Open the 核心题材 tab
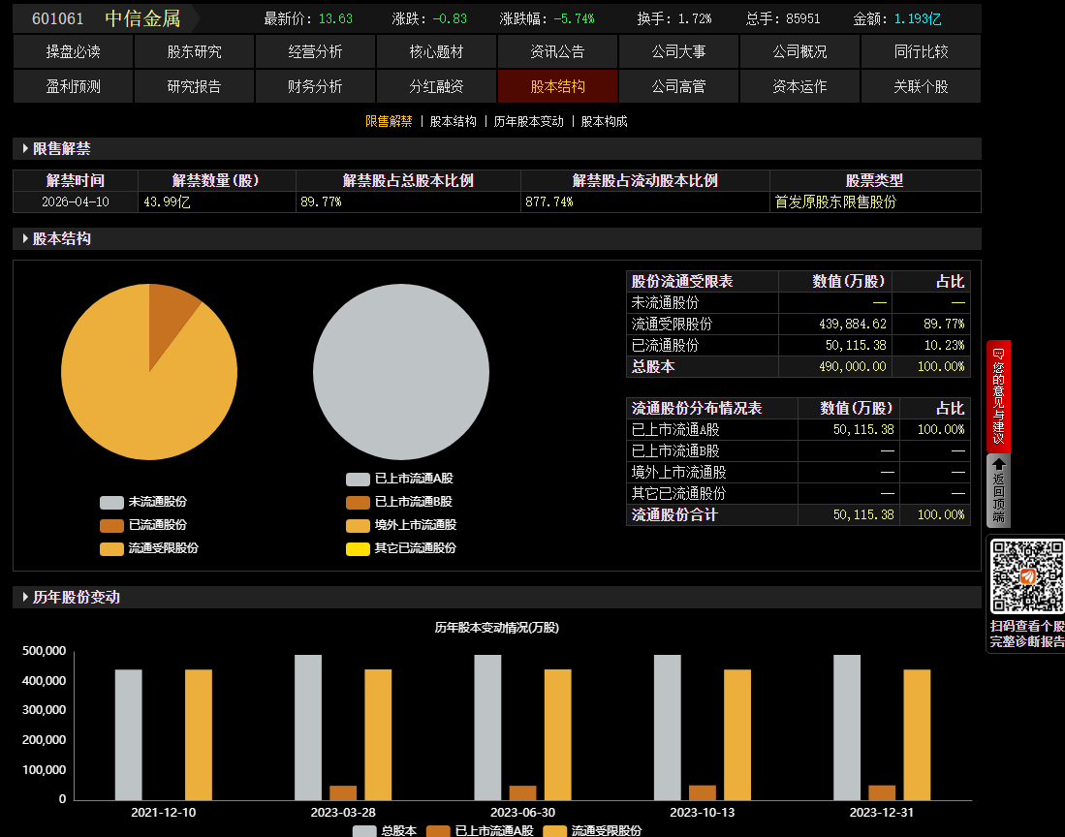The height and width of the screenshot is (837, 1065). (x=436, y=51)
